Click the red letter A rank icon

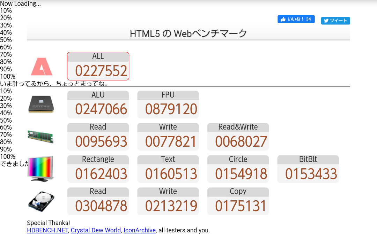click(42, 67)
